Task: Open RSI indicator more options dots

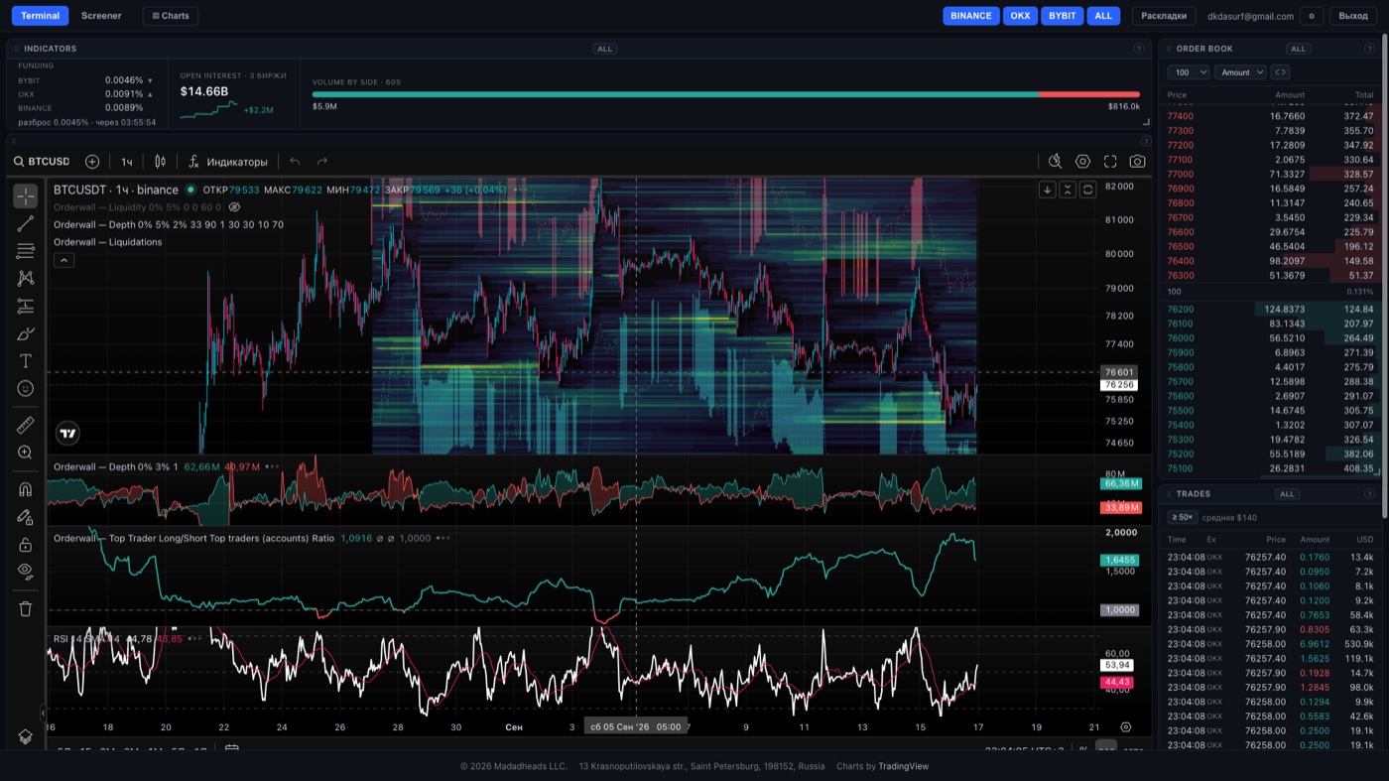Action: (193, 639)
